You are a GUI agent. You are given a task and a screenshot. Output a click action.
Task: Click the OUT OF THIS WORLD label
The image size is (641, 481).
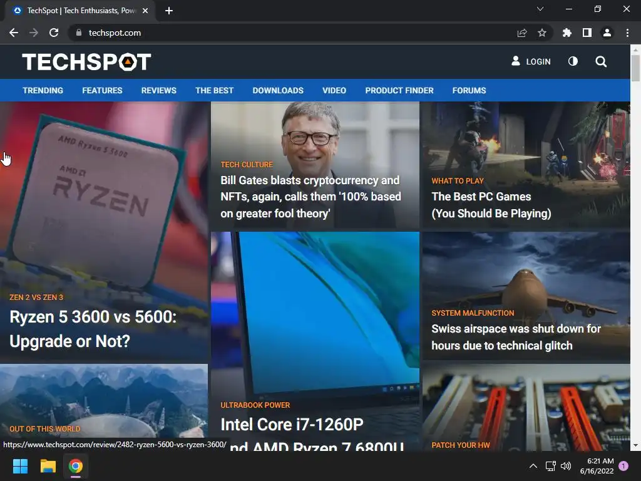click(x=45, y=428)
